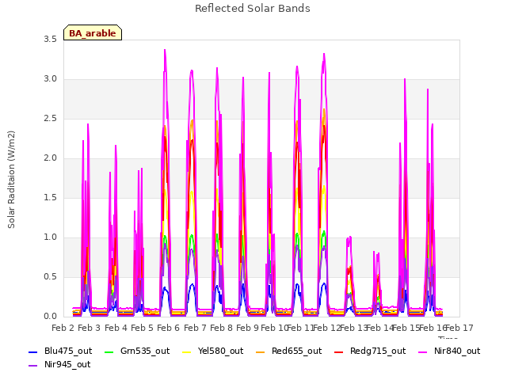This screenshot has height=380, width=507.
Task: Toggle the Nir840_out legend entry
Action: [x=449, y=351]
